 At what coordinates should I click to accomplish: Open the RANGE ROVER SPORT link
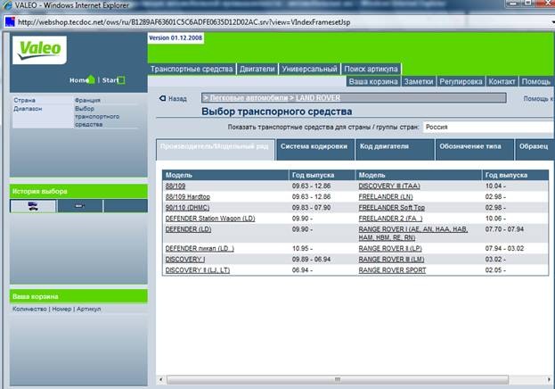coord(392,270)
